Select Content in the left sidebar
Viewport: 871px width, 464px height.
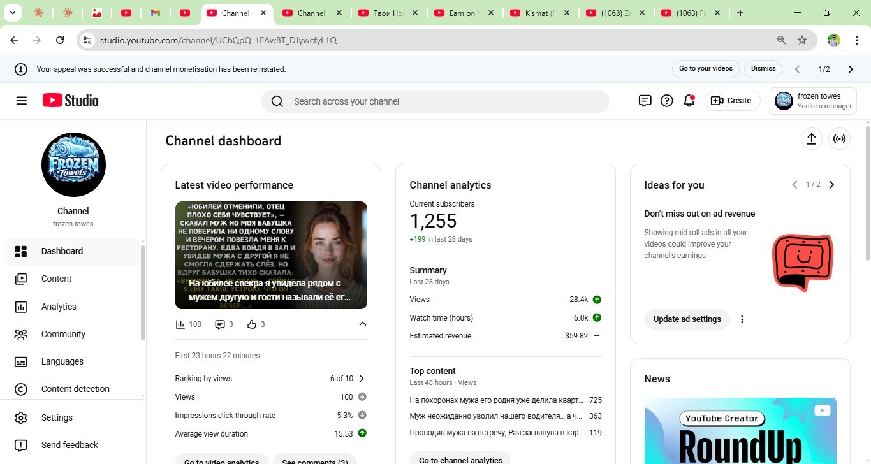[x=56, y=279]
